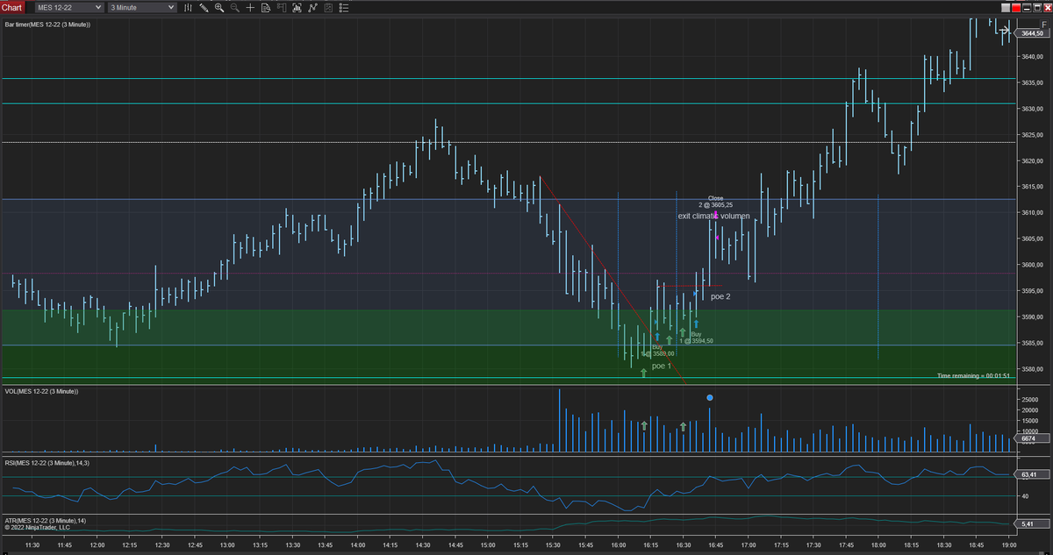Click the red Chart tab label
Screen dimensions: 1053x555
(12, 7)
